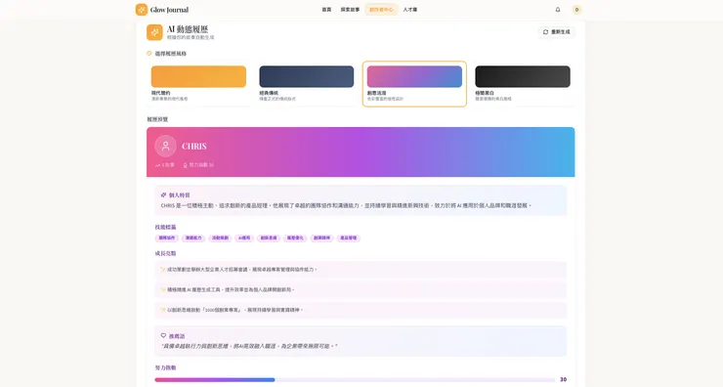This screenshot has height=387, width=723.
Task: Open the user avatar badge in the header
Action: (x=576, y=10)
